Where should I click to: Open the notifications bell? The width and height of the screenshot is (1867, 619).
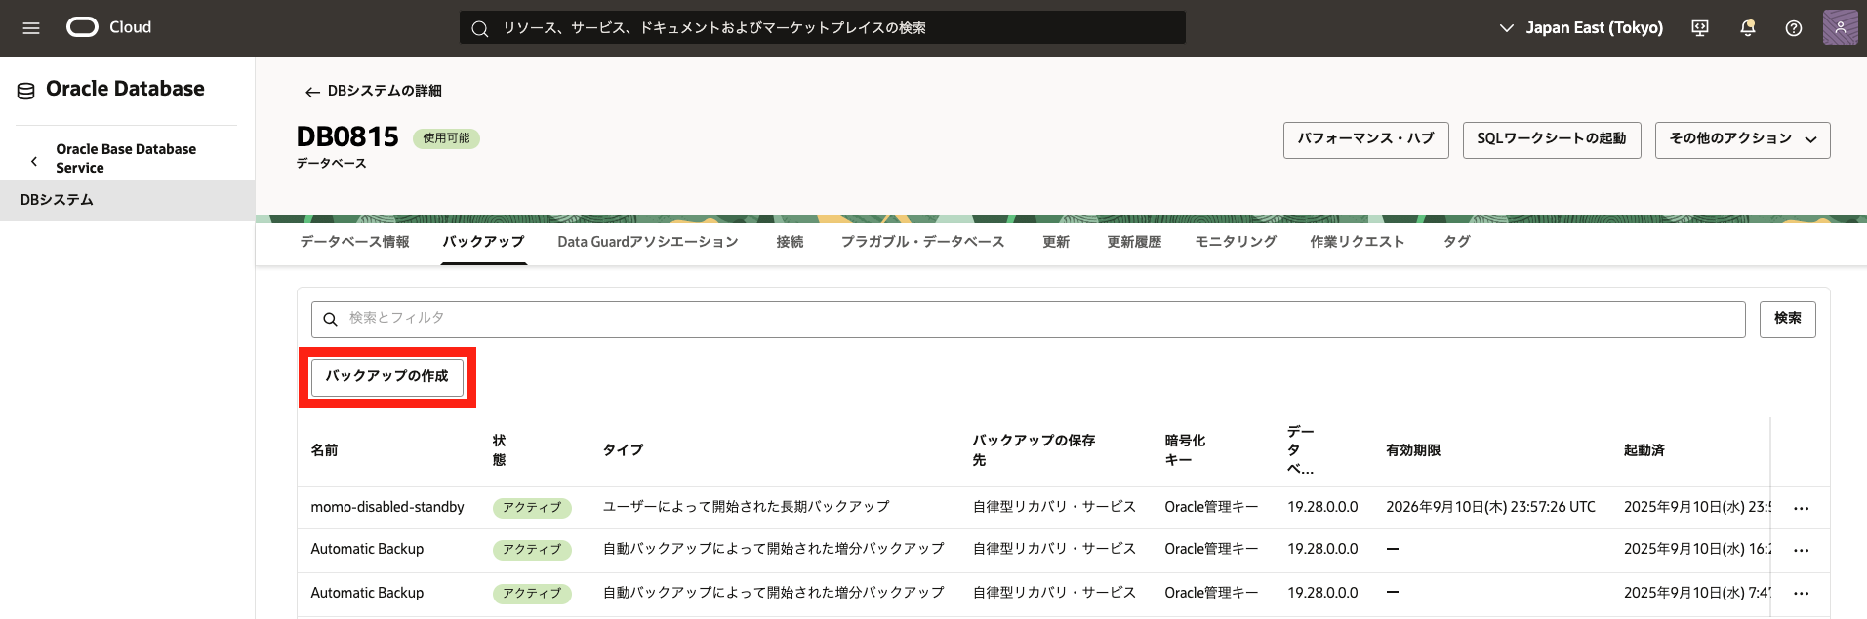point(1747,28)
